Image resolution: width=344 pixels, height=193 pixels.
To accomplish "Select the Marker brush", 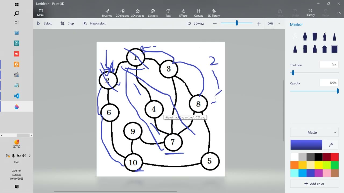I will click(x=295, y=36).
